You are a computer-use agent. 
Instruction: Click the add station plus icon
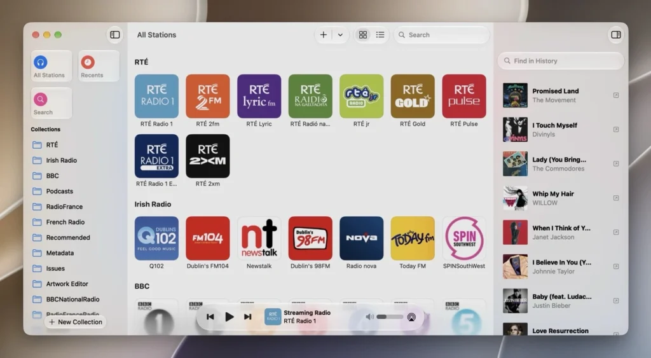[x=324, y=35]
